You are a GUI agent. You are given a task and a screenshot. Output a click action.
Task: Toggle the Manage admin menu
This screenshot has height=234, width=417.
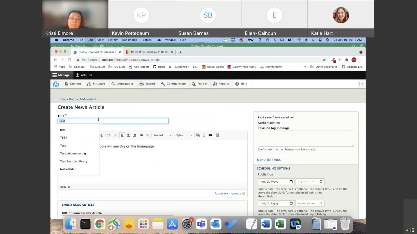[61, 75]
